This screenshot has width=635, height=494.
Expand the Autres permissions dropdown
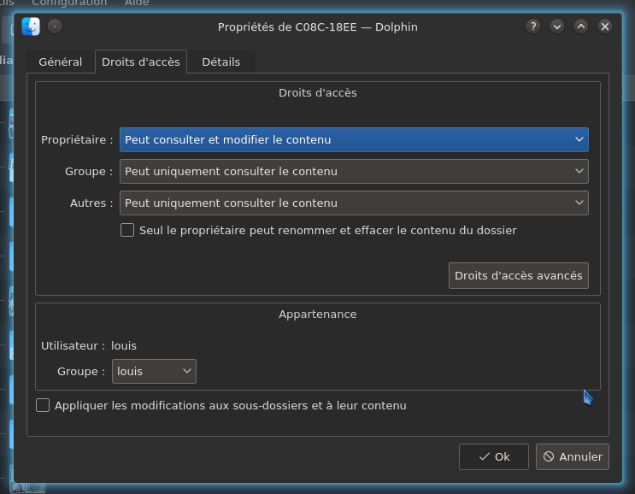pos(354,203)
